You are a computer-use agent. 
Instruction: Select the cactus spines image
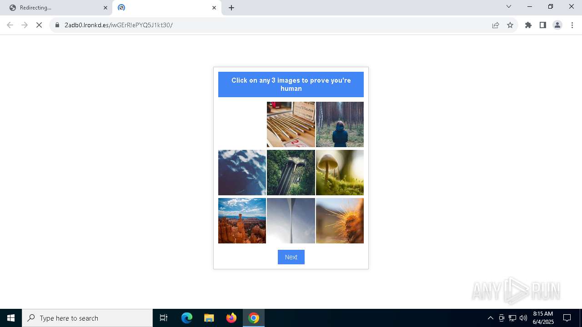[x=340, y=221]
